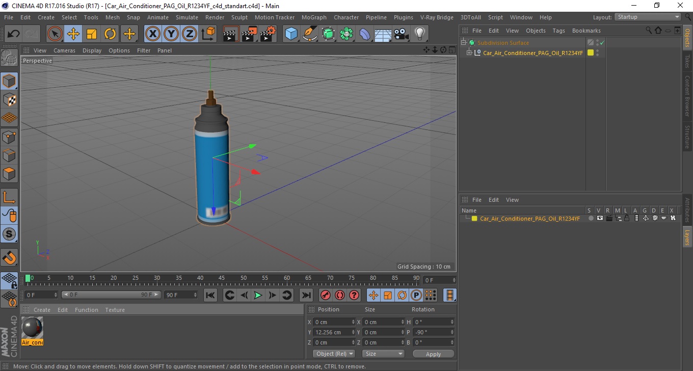Toggle layer Solo column dot
The image size is (693, 371).
click(x=591, y=218)
